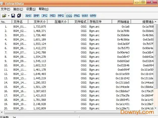Click the horizontal scrollbar left arrow
The height and width of the screenshot is (118, 158).
point(2,112)
